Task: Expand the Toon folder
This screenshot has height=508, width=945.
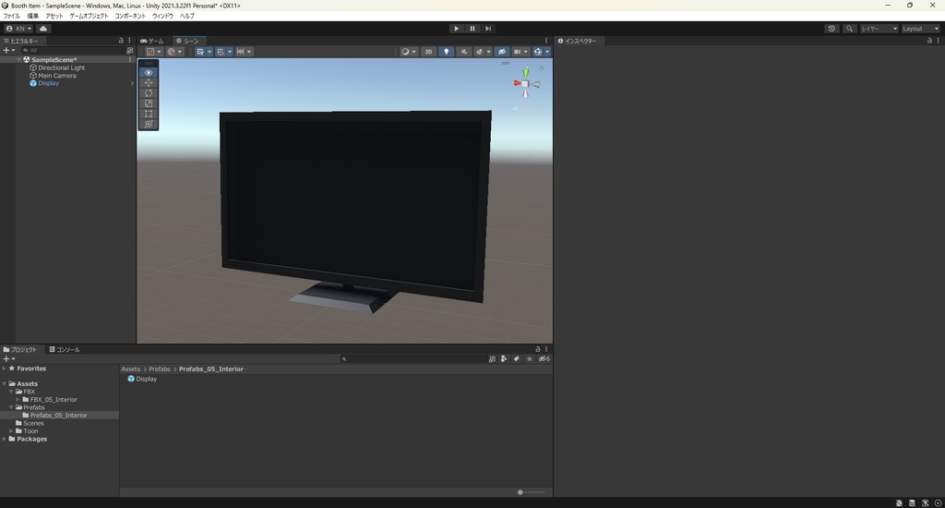Action: (11, 430)
